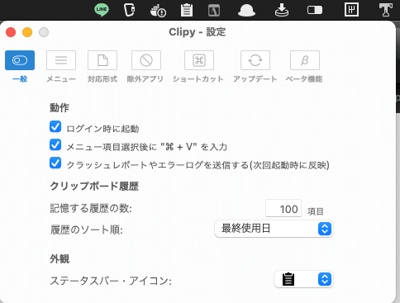Close the Clipy settings window
This screenshot has height=303, width=400.
(x=11, y=32)
